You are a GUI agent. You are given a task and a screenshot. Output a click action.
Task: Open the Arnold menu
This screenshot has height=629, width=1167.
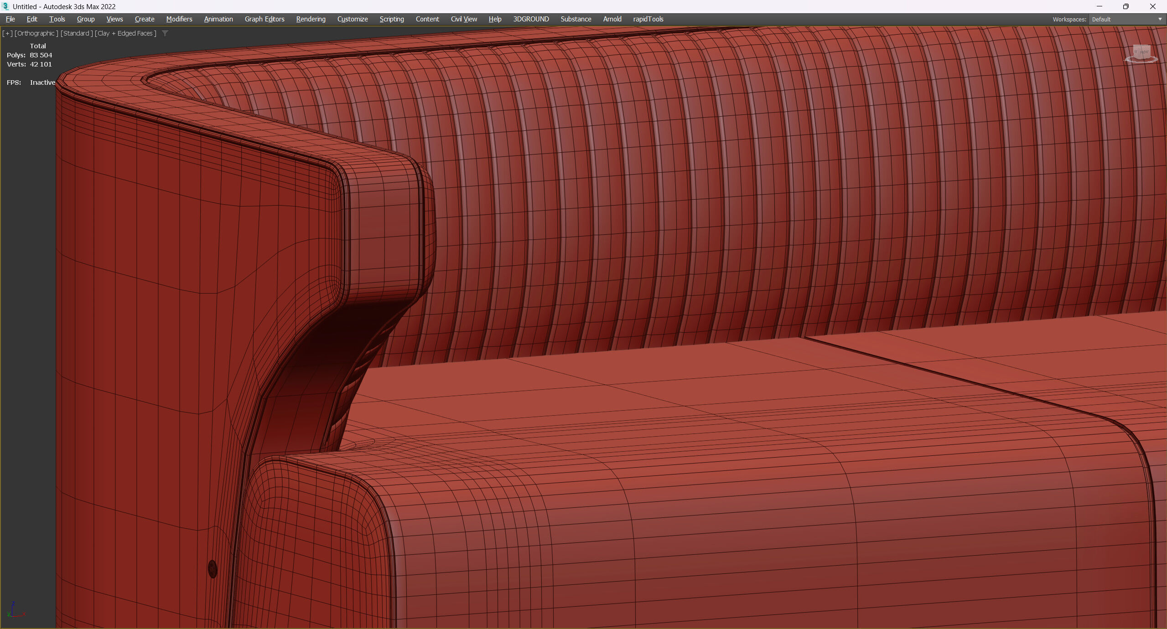point(612,19)
